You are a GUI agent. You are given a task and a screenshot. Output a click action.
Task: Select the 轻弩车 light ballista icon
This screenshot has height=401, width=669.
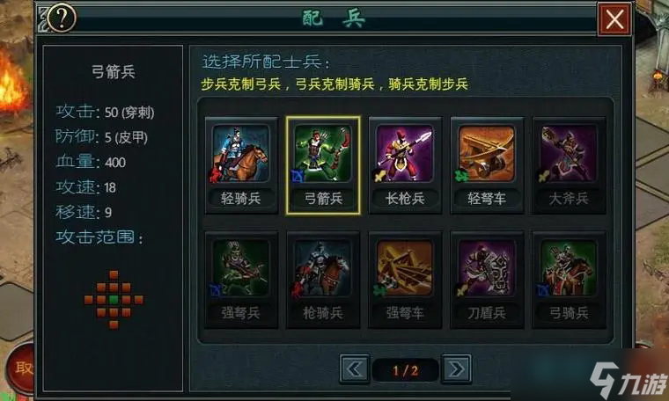(487, 154)
